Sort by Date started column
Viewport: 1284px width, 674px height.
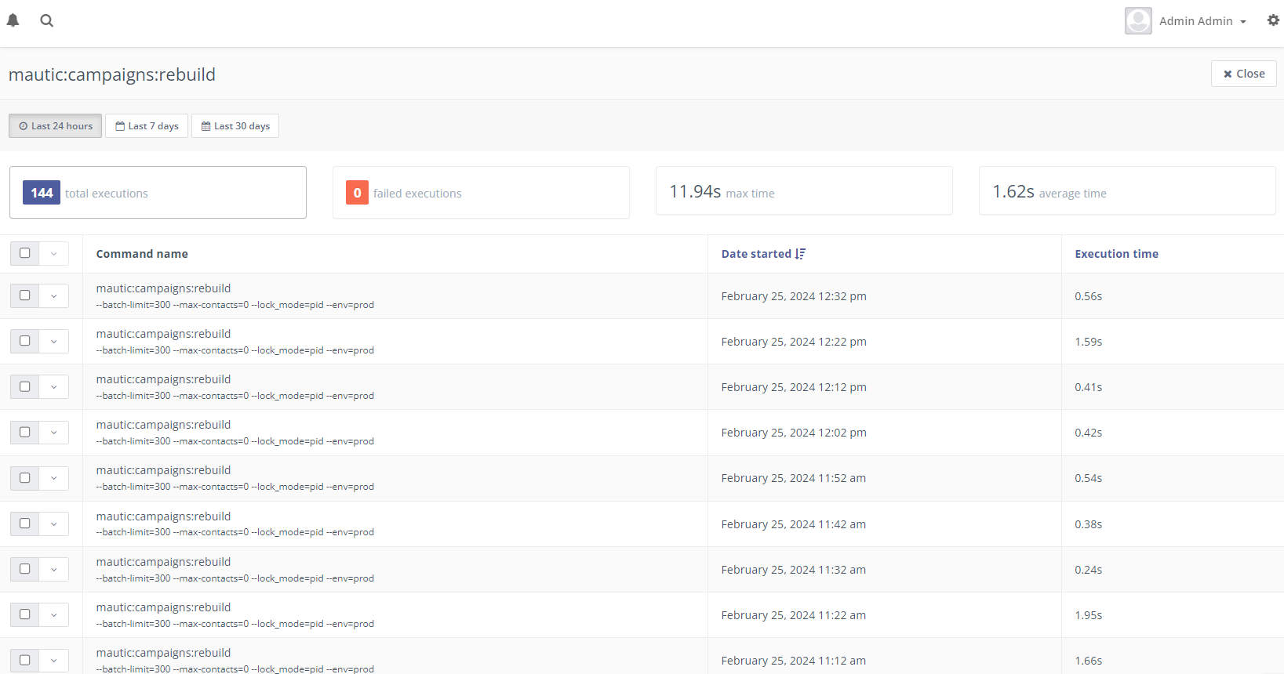(756, 254)
